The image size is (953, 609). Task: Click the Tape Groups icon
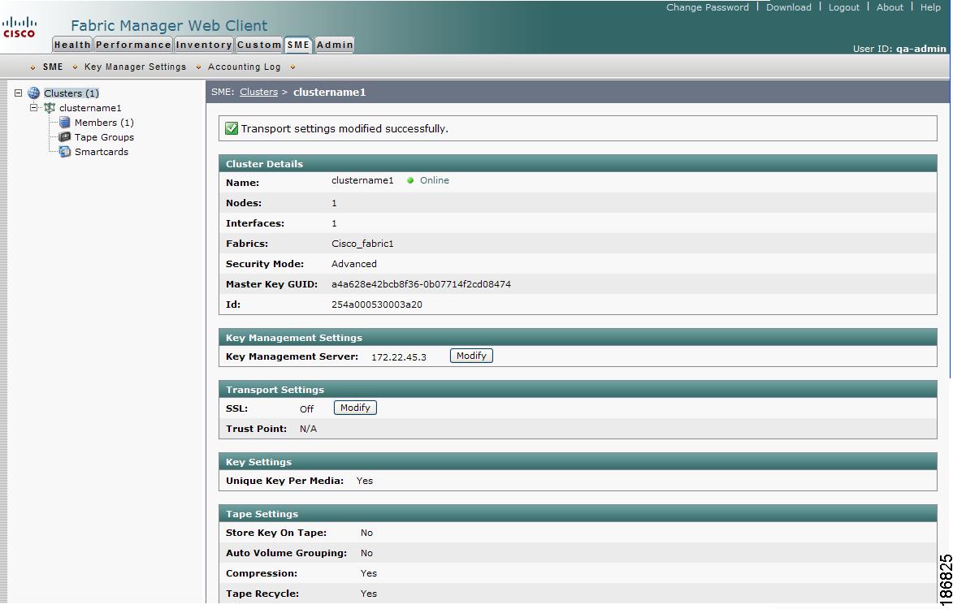64,137
